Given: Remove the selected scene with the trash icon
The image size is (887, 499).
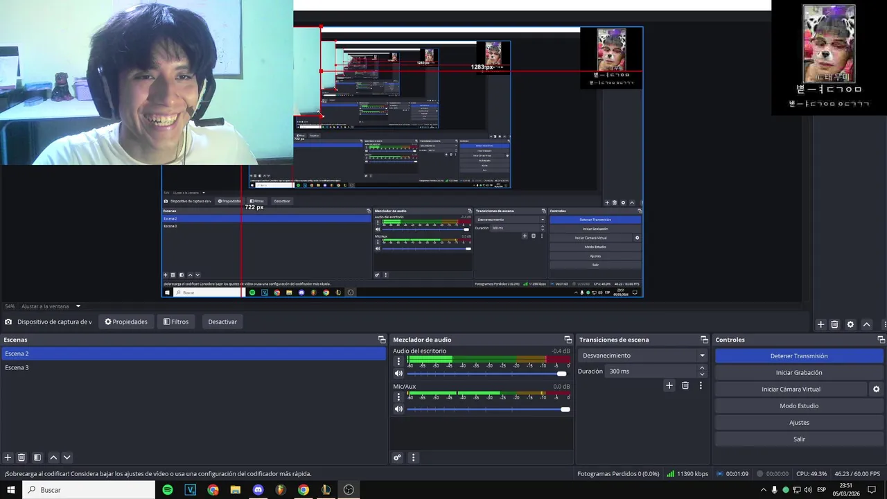Looking at the screenshot, I should [21, 457].
